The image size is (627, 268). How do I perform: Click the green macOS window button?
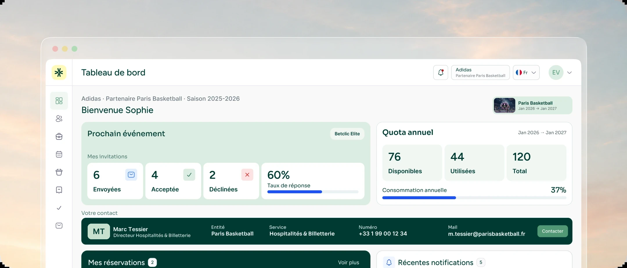click(75, 49)
